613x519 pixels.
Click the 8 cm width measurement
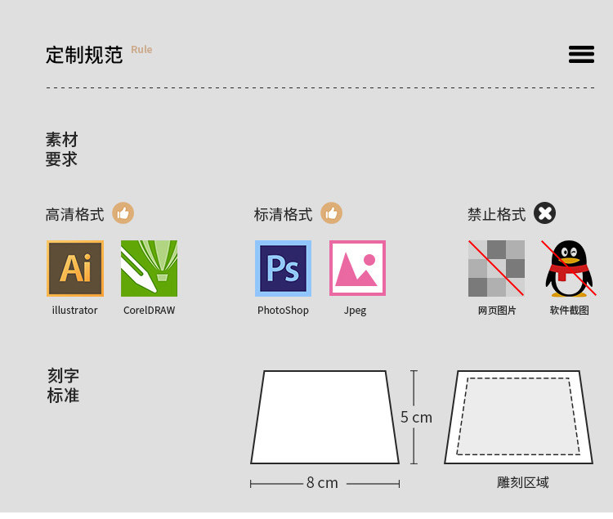pos(323,483)
